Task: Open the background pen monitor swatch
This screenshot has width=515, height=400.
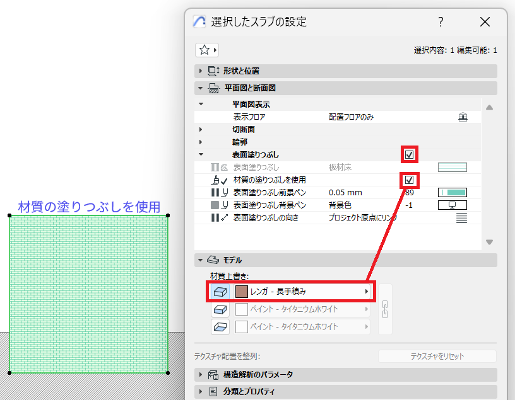Action: coord(453,205)
